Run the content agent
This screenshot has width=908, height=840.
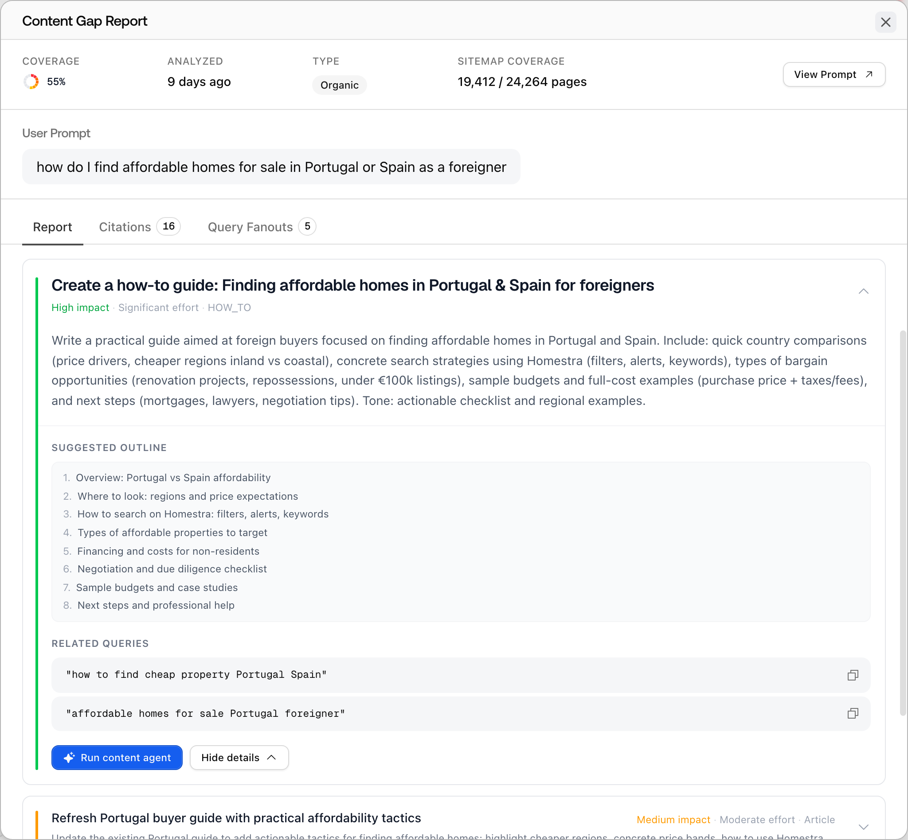(117, 757)
